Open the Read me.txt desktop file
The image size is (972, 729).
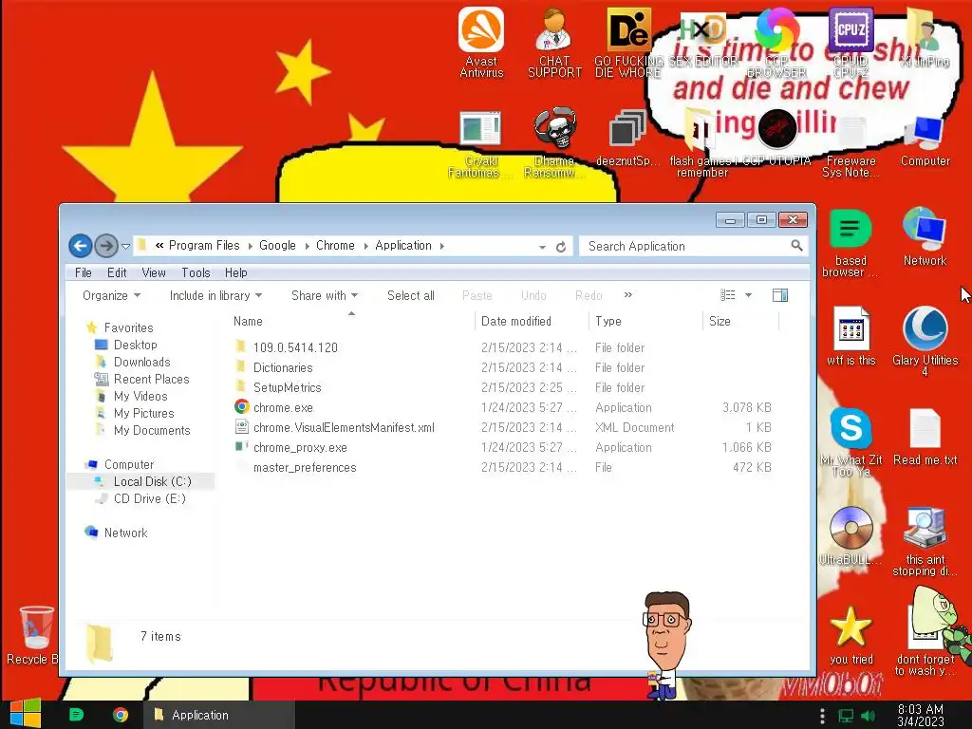(x=925, y=437)
